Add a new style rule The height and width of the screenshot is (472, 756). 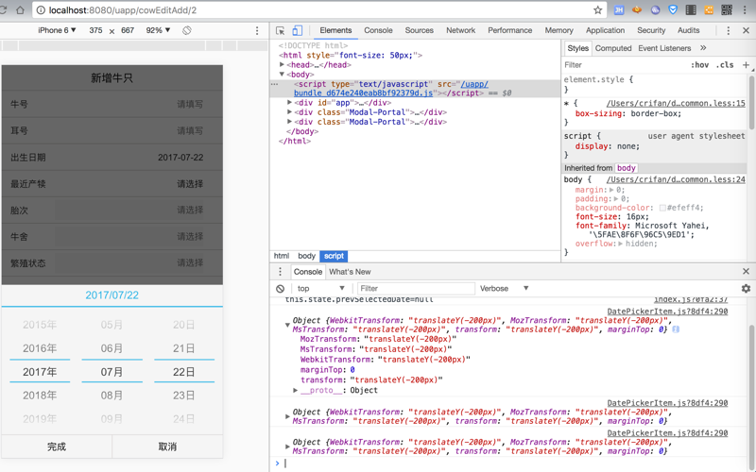(x=746, y=64)
